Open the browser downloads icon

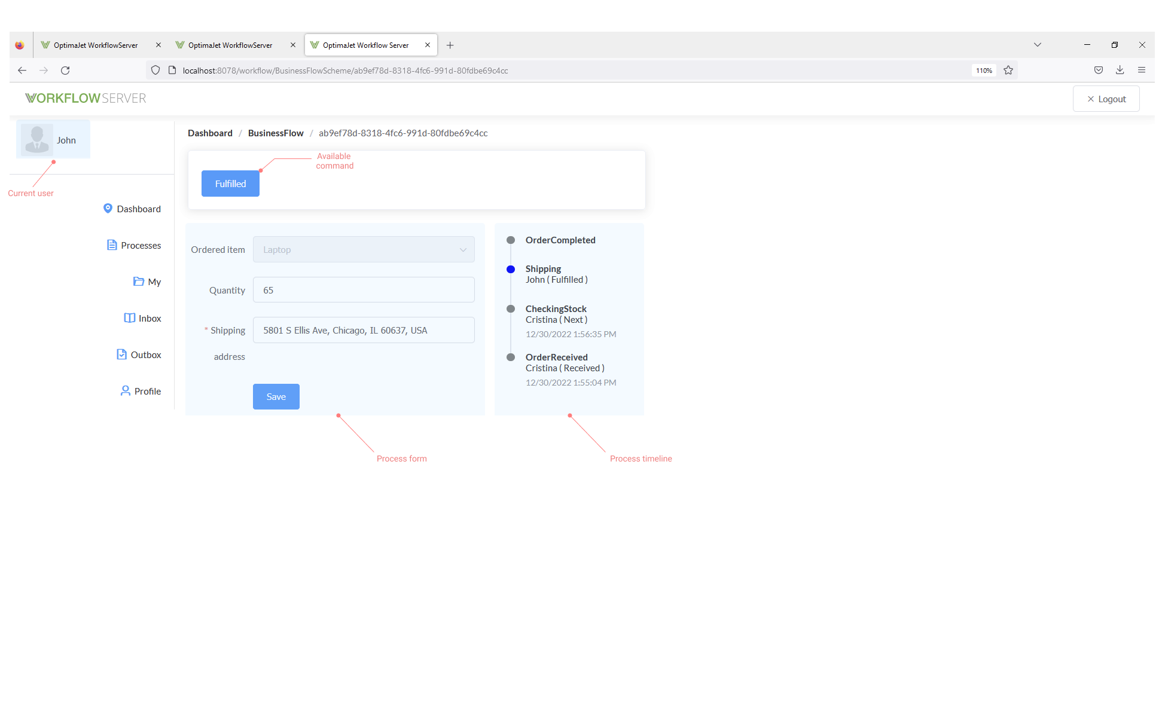click(x=1120, y=71)
